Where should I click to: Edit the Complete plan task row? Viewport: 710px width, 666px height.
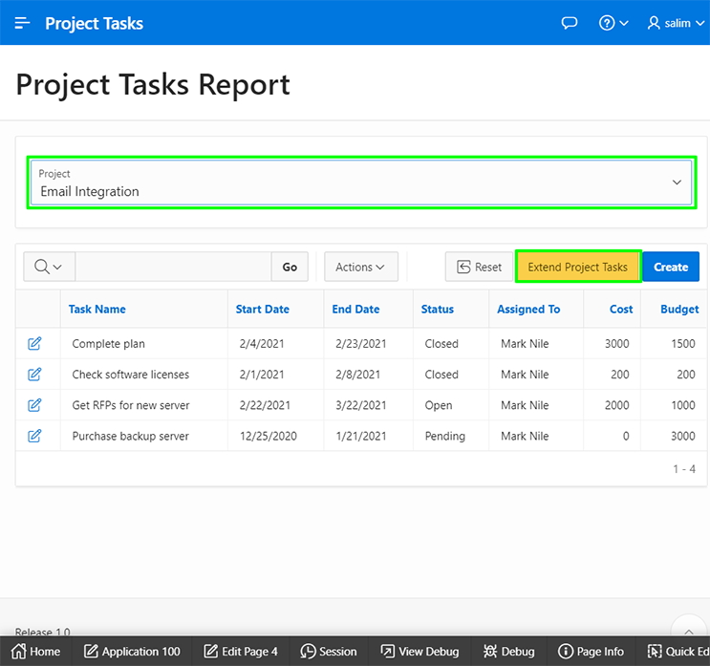pyautogui.click(x=34, y=344)
